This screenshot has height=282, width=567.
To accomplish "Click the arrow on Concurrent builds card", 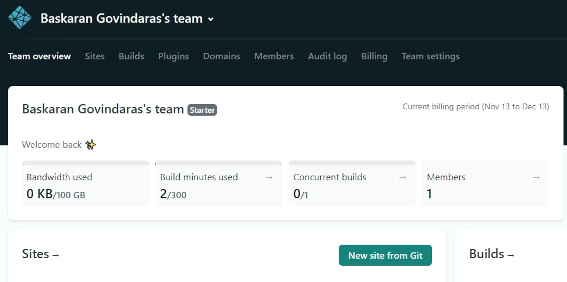I will (402, 177).
